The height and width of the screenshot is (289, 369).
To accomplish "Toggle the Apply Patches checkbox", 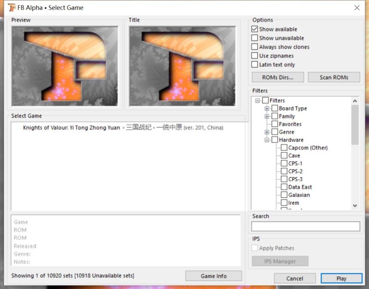I will [x=255, y=248].
